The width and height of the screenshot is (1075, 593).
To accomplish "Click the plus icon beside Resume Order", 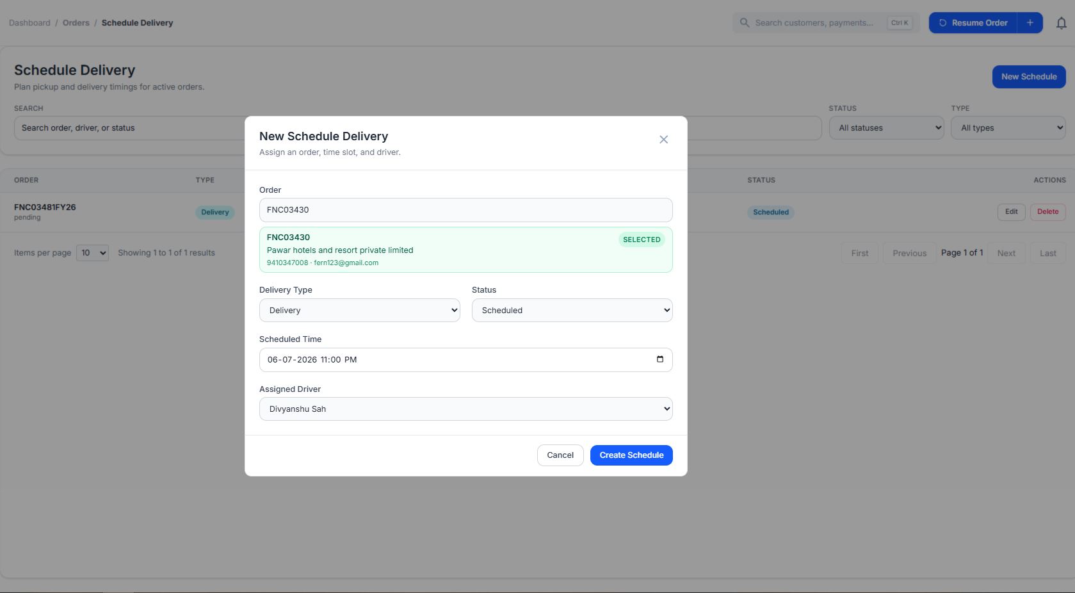I will pyautogui.click(x=1030, y=23).
